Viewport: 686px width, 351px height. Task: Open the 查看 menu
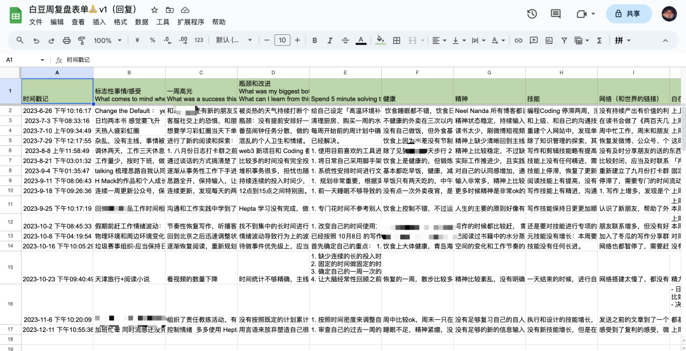click(x=78, y=22)
